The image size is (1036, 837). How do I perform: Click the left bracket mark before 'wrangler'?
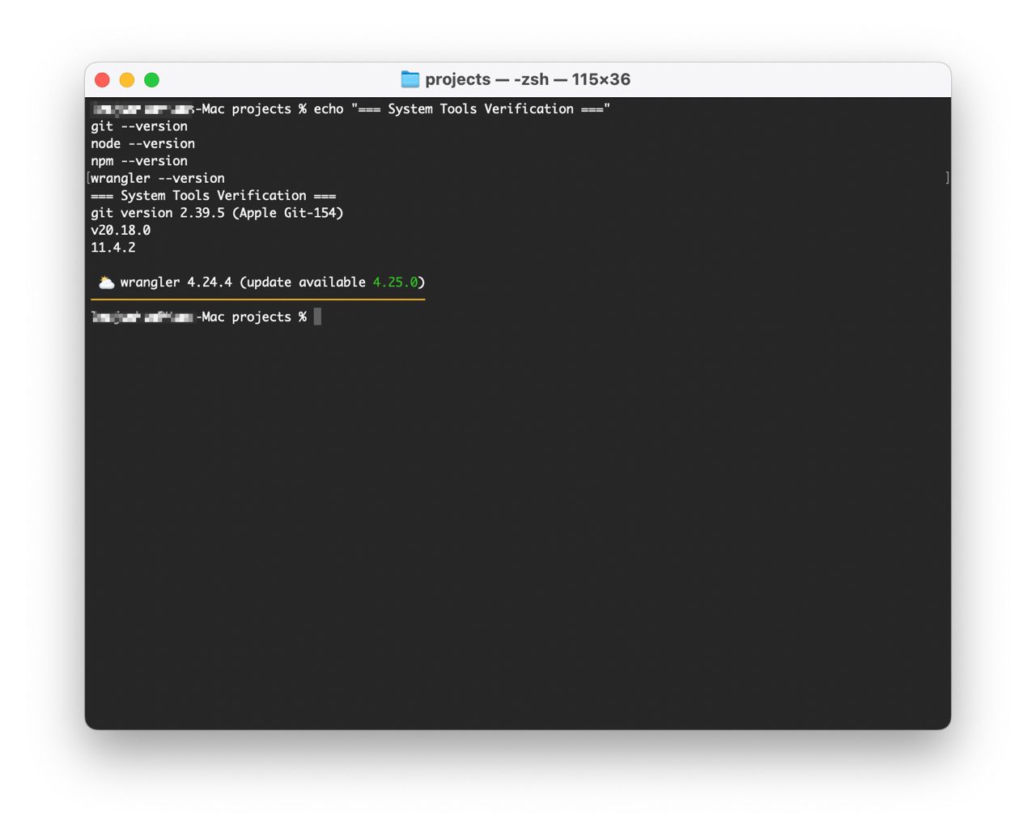pos(88,178)
